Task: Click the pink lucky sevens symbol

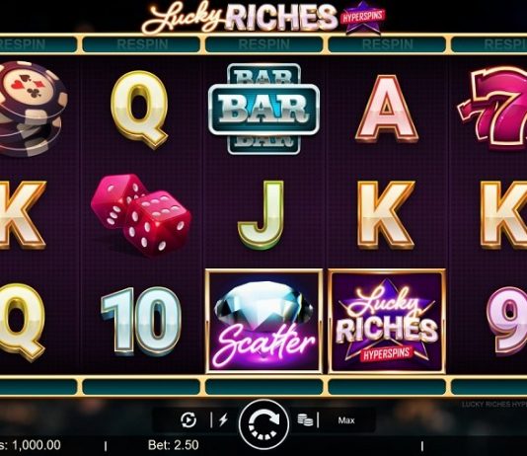Action: pyautogui.click(x=494, y=107)
